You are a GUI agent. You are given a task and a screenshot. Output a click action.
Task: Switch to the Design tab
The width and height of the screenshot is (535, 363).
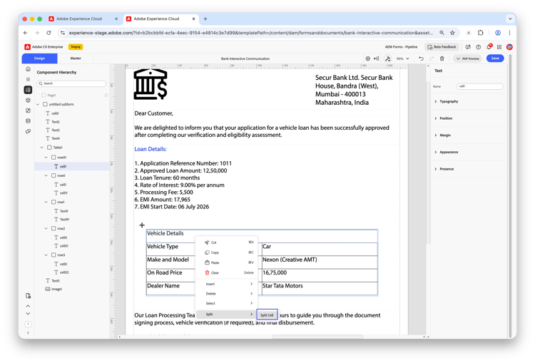39,58
